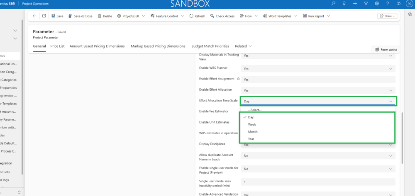Open the advanced find funnel icon
The width and height of the screenshot is (415, 196).
[366, 3]
